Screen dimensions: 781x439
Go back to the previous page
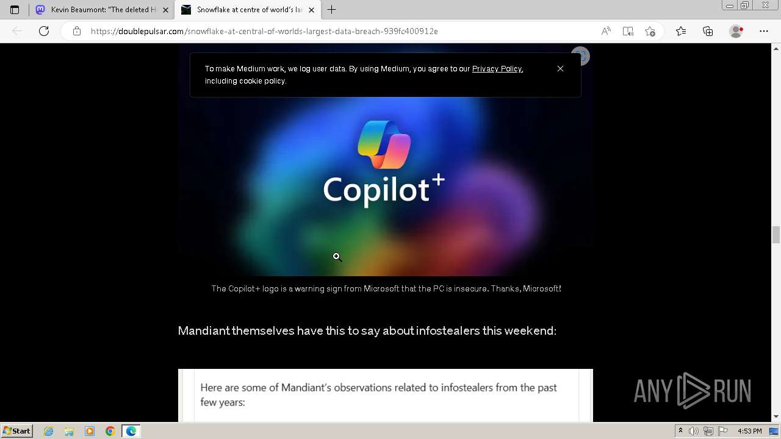(17, 31)
